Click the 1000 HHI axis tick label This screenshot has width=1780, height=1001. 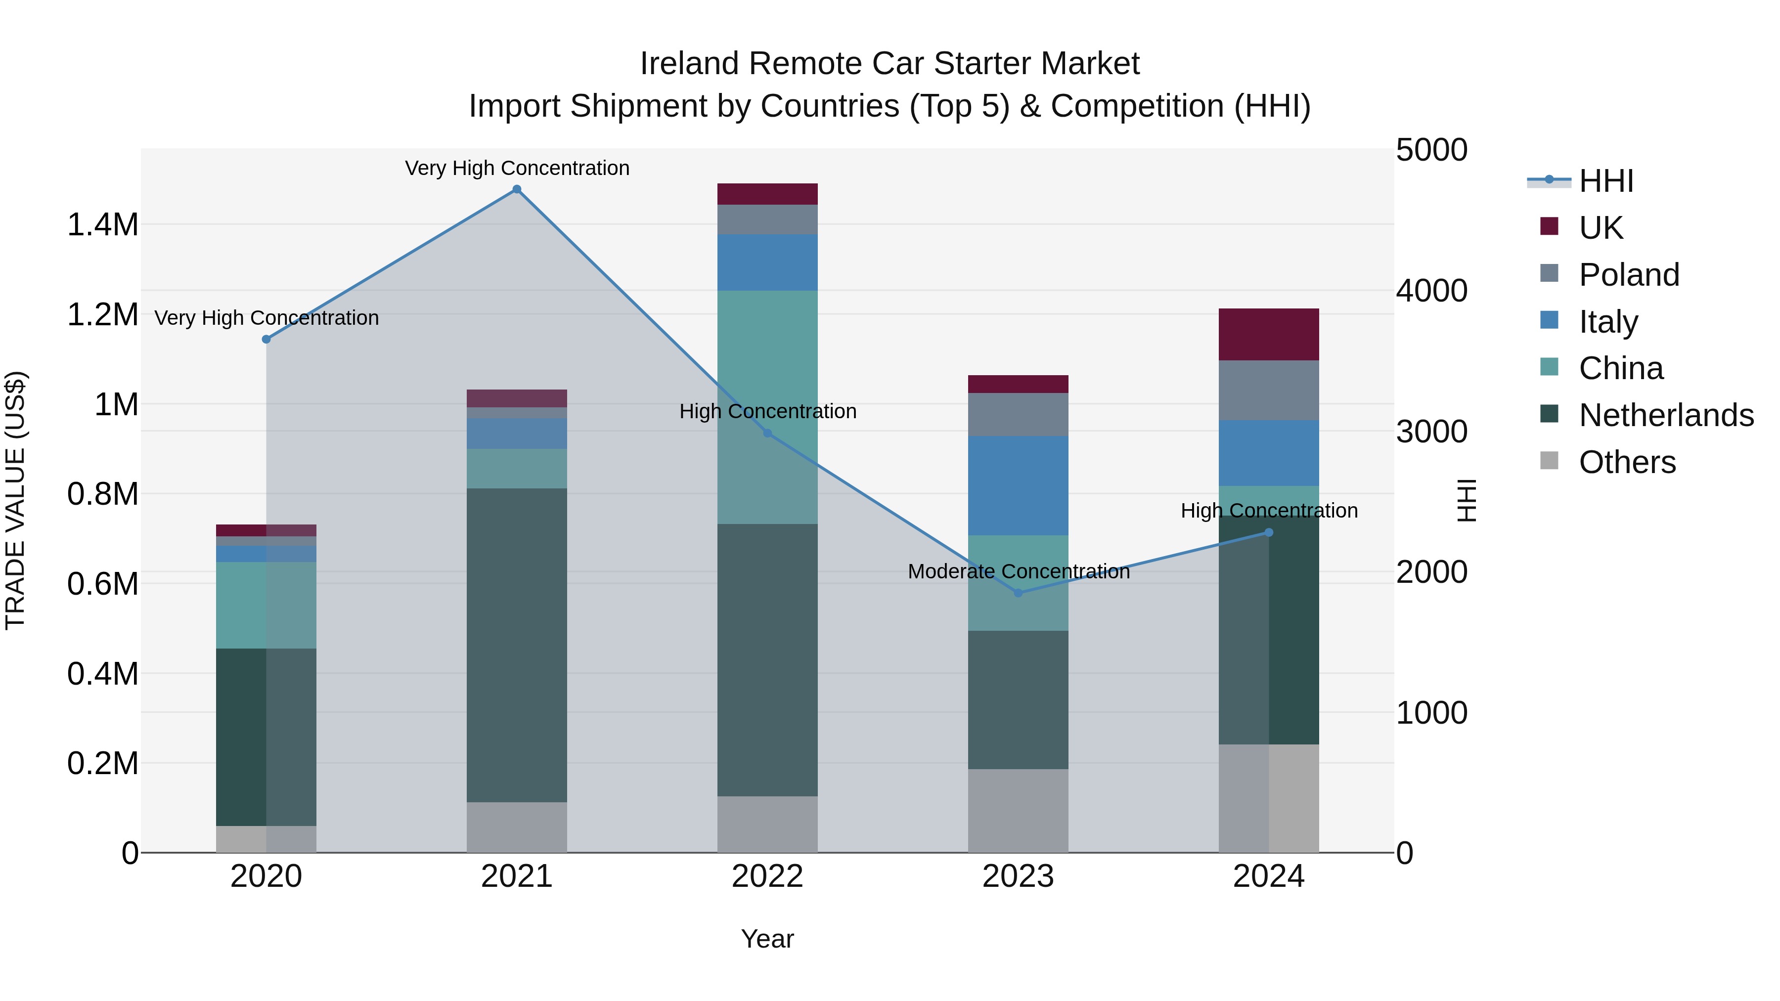[x=1432, y=713]
